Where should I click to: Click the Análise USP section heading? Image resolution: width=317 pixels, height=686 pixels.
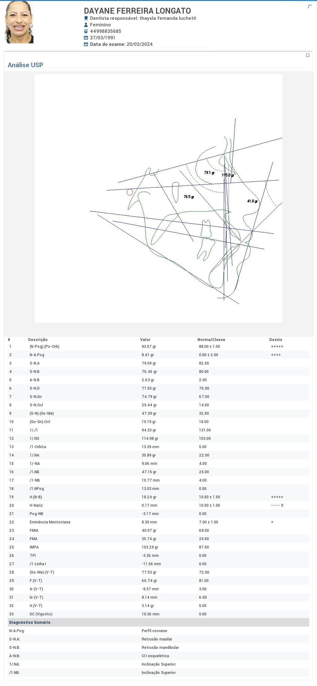tap(25, 65)
